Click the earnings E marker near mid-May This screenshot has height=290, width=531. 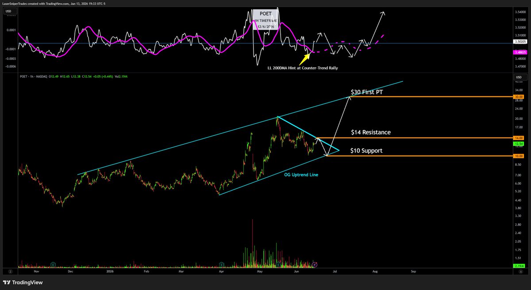[x=277, y=264]
